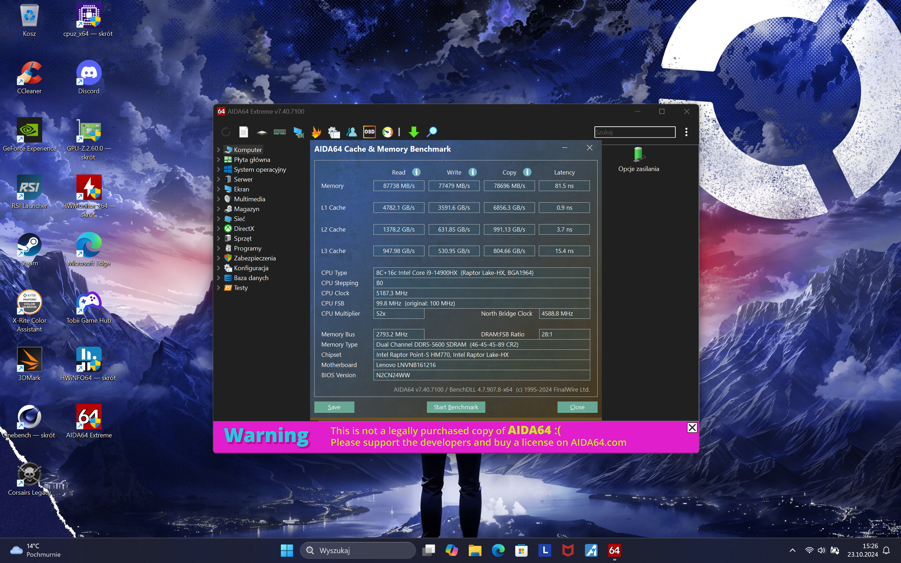Open the AIDA64 preferences gear checklist icon

pos(334,132)
